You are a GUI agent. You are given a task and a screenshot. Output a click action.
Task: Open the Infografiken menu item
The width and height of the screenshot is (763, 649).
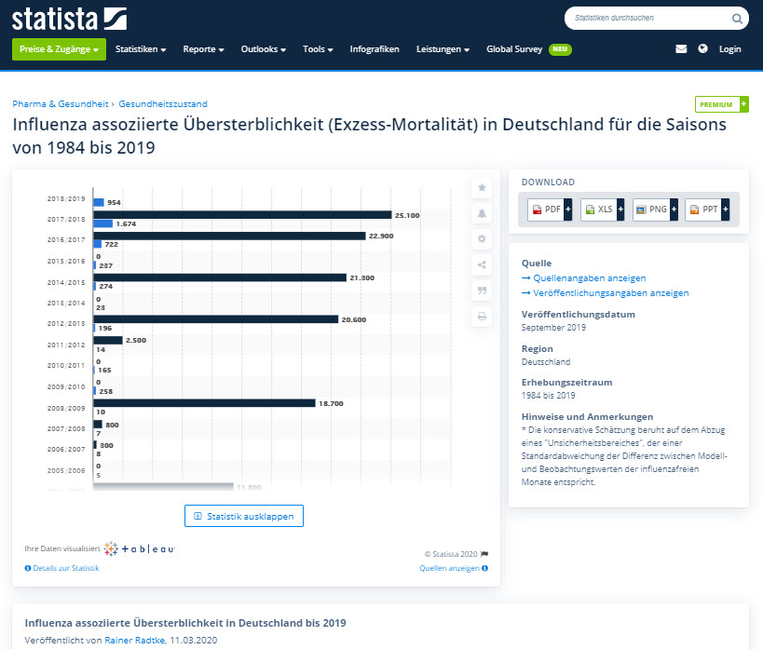pyautogui.click(x=375, y=49)
